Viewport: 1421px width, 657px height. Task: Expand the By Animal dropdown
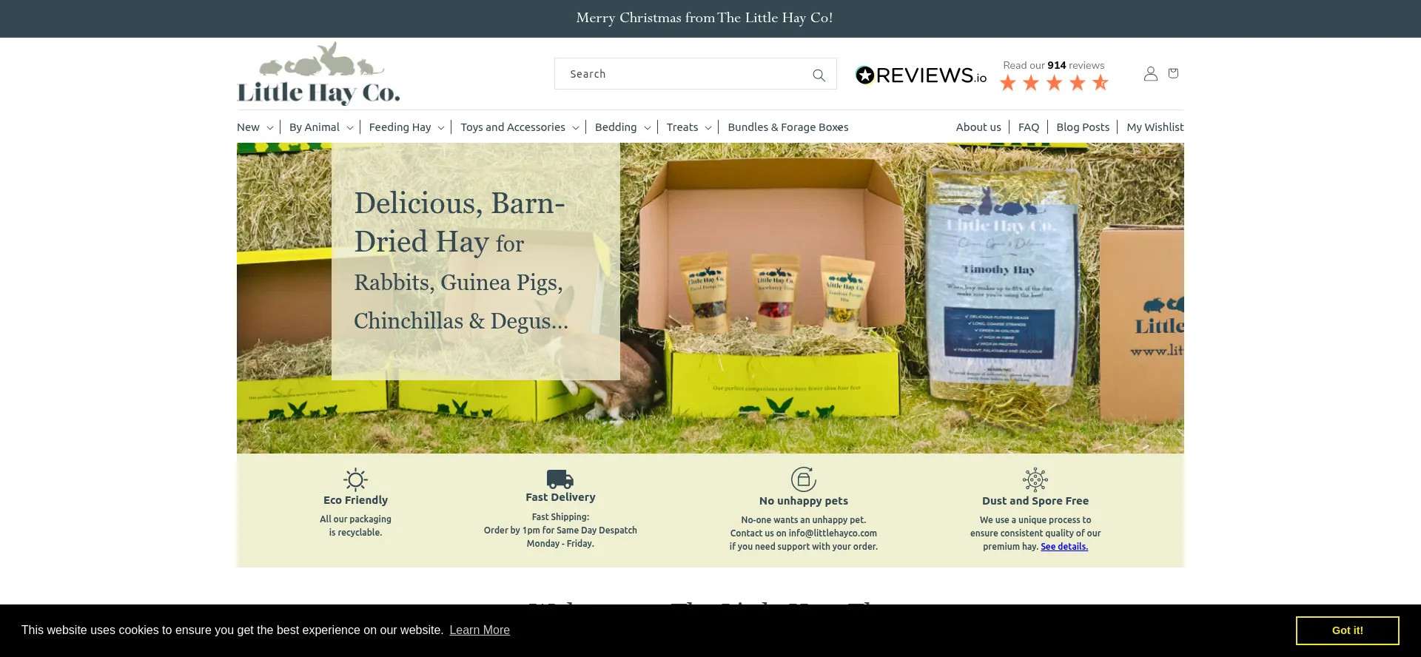[x=321, y=127]
